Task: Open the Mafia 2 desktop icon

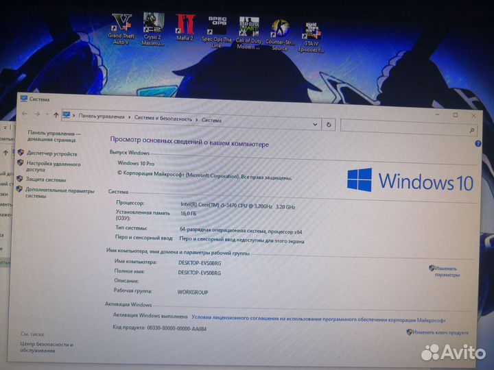Action: click(x=185, y=27)
